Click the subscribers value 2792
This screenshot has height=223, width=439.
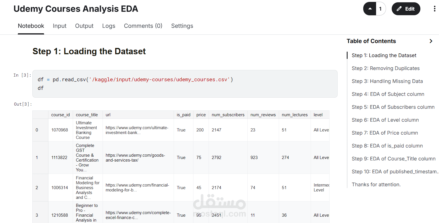[217, 158]
